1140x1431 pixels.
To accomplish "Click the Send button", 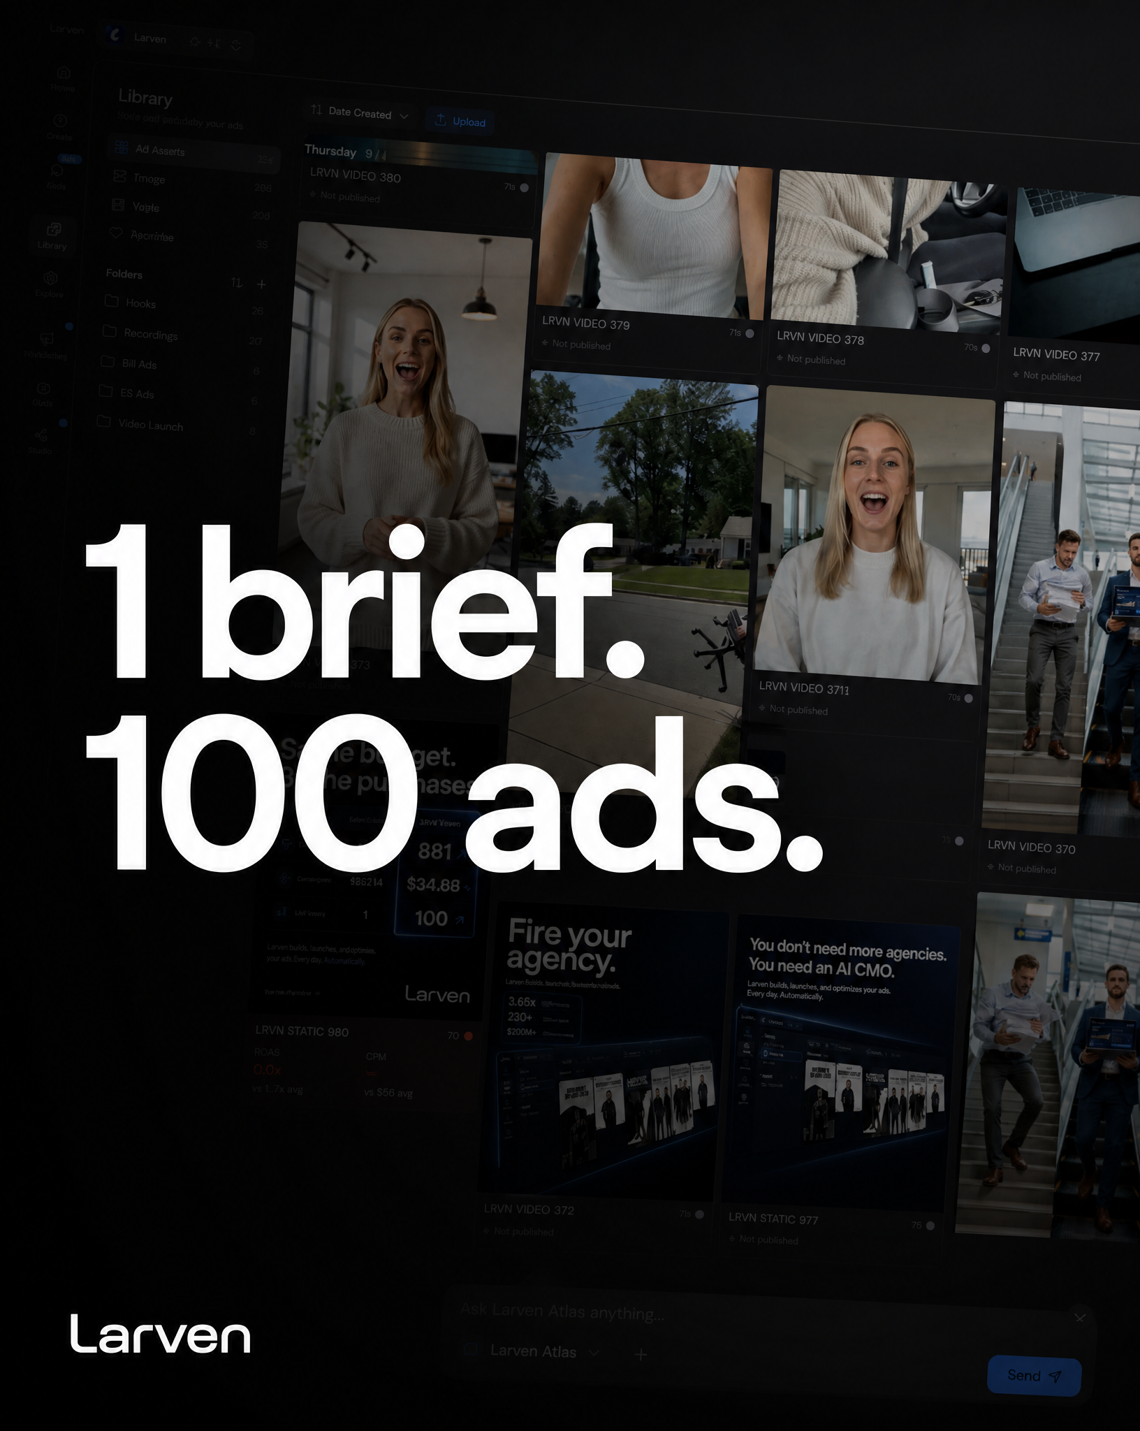I will (1035, 1376).
